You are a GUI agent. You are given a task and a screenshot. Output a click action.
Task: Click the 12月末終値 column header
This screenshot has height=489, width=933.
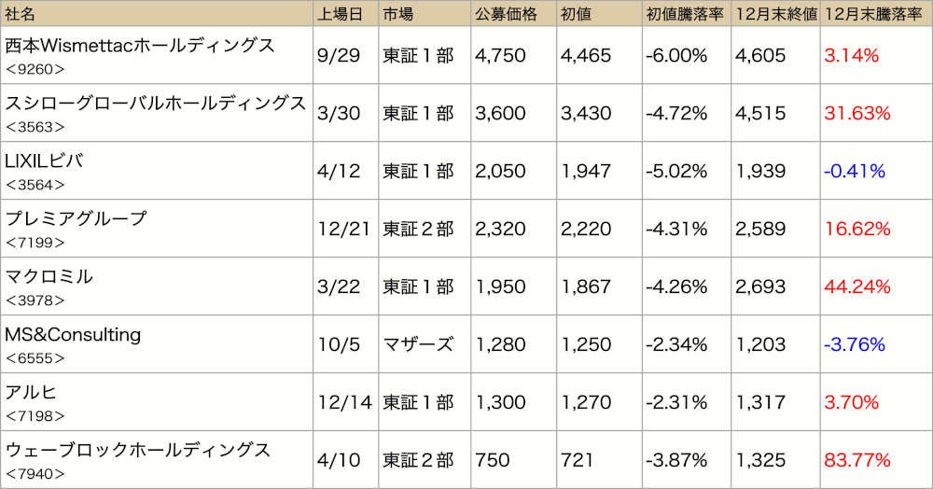[776, 14]
